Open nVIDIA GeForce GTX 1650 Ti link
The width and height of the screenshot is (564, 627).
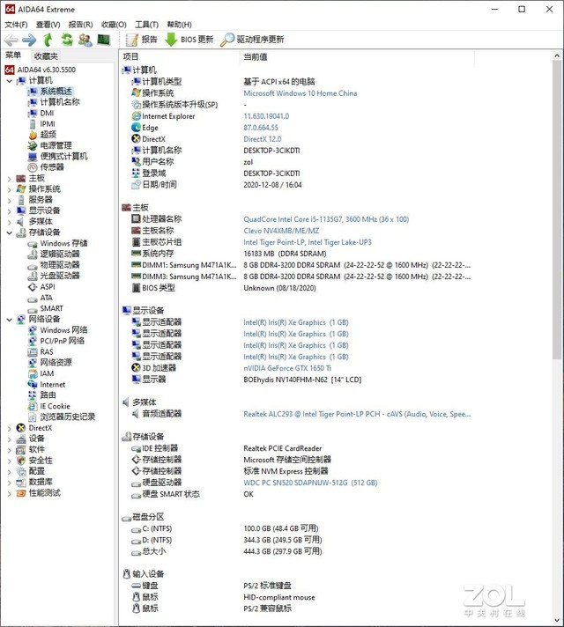tap(287, 368)
